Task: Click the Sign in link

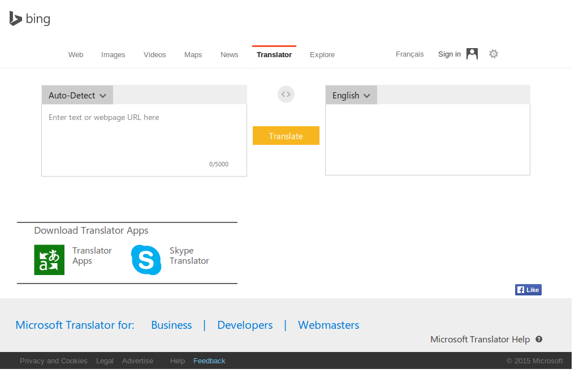Action: tap(450, 54)
